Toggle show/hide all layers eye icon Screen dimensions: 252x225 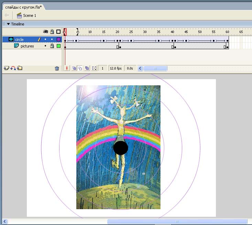click(x=45, y=32)
